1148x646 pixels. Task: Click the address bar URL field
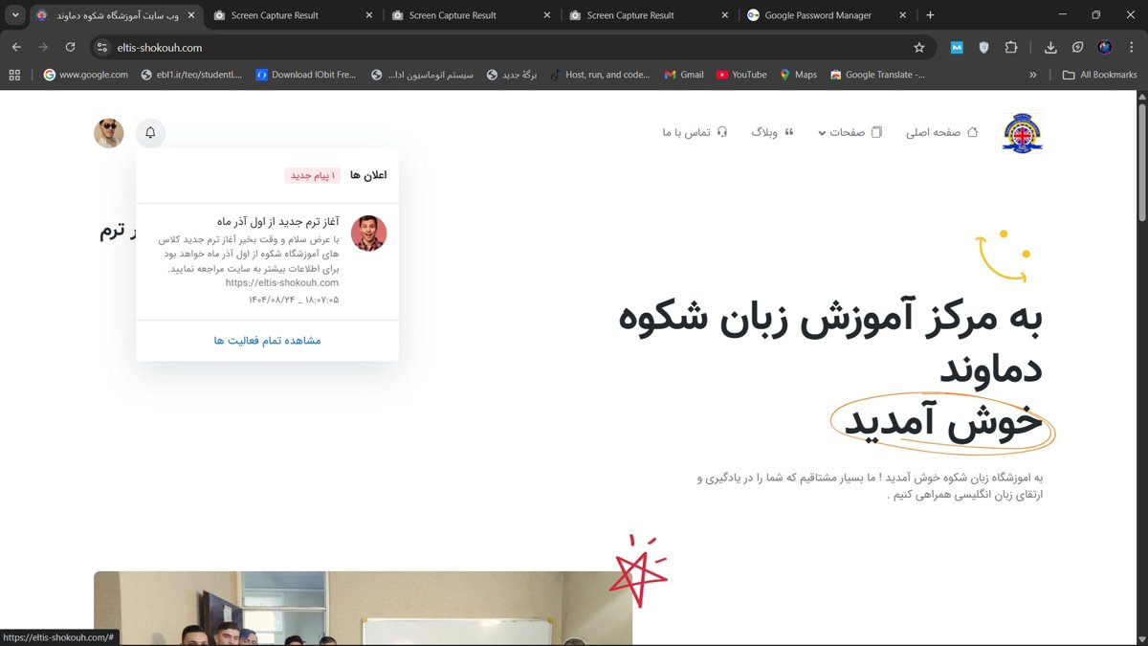[x=478, y=47]
